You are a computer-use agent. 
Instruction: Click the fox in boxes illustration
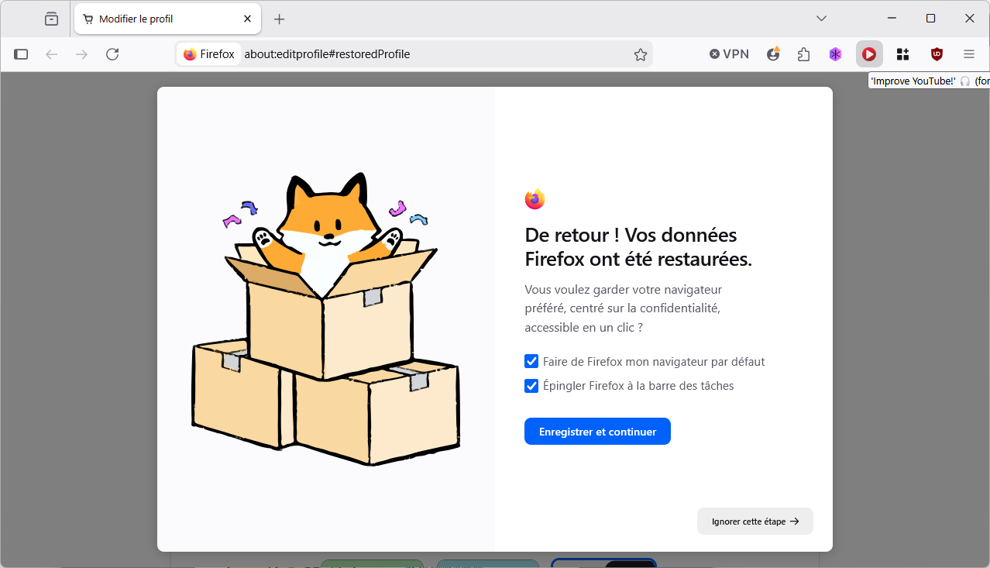pyautogui.click(x=325, y=319)
